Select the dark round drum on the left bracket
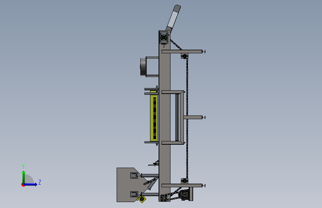This screenshot has height=208, width=322. point(143,67)
